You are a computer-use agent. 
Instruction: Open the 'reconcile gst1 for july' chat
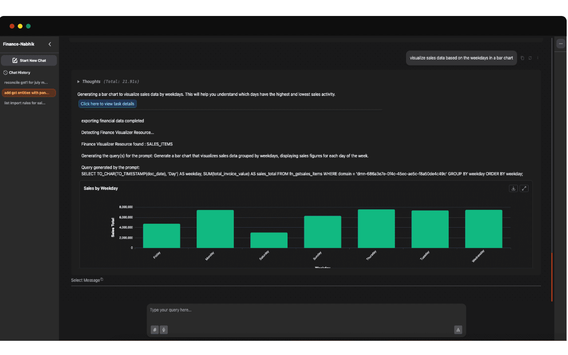pos(26,83)
